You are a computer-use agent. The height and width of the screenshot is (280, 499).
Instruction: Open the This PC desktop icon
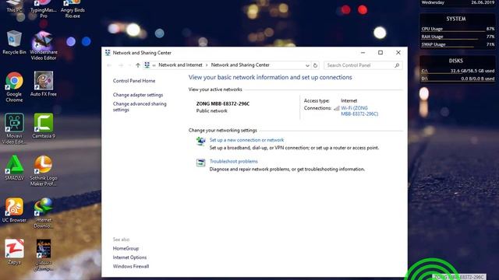14,6
